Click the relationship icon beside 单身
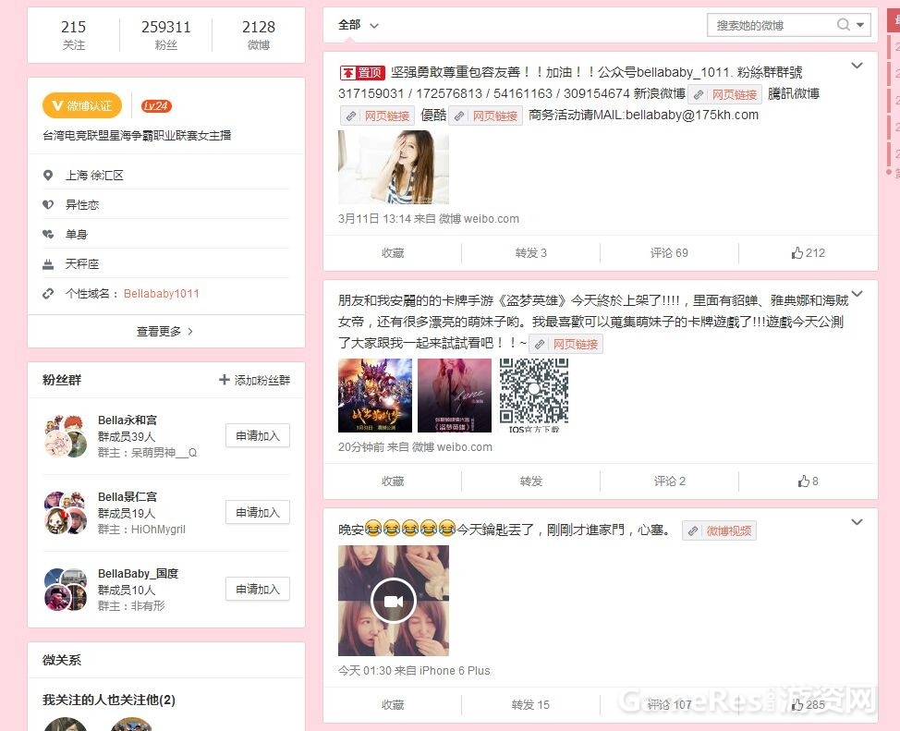Image resolution: width=900 pixels, height=731 pixels. 48,235
